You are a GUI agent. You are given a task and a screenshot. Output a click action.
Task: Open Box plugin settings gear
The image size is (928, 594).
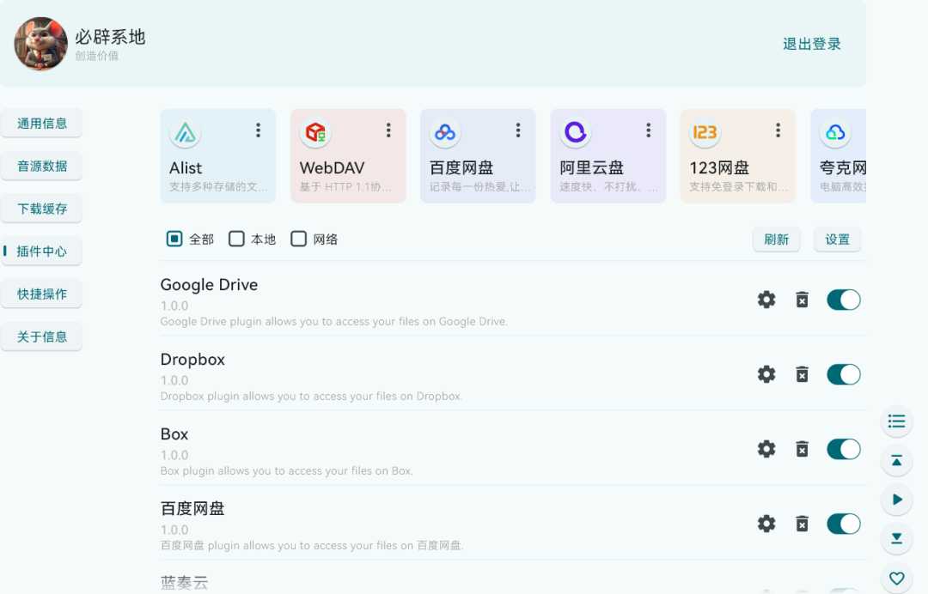pyautogui.click(x=766, y=449)
